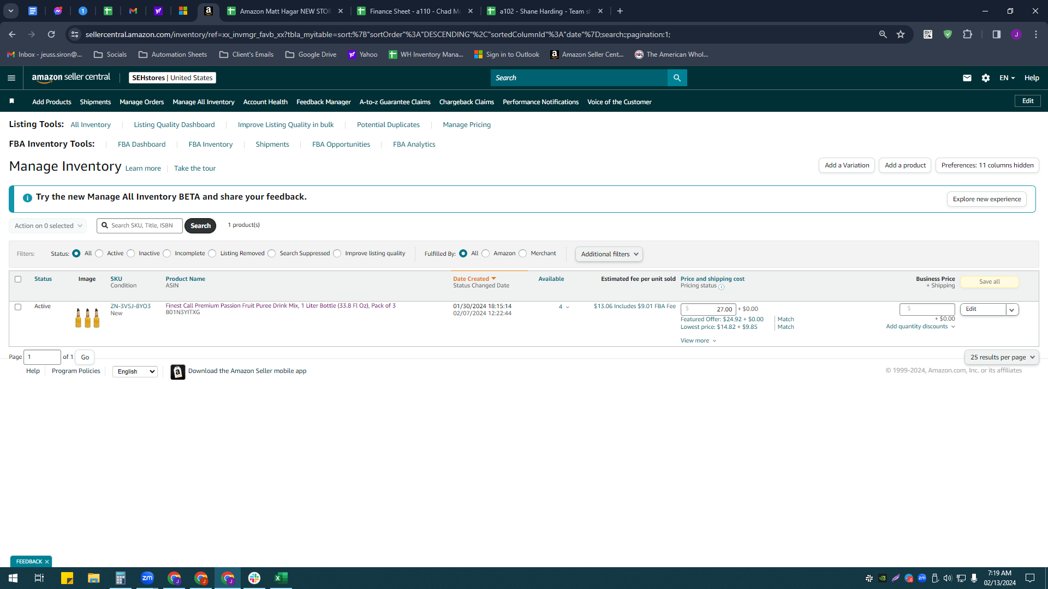Open the calculator app in taskbar

tap(121, 578)
